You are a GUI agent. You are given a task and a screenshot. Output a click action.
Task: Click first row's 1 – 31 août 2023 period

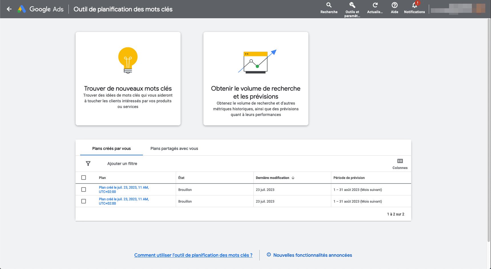coord(358,190)
